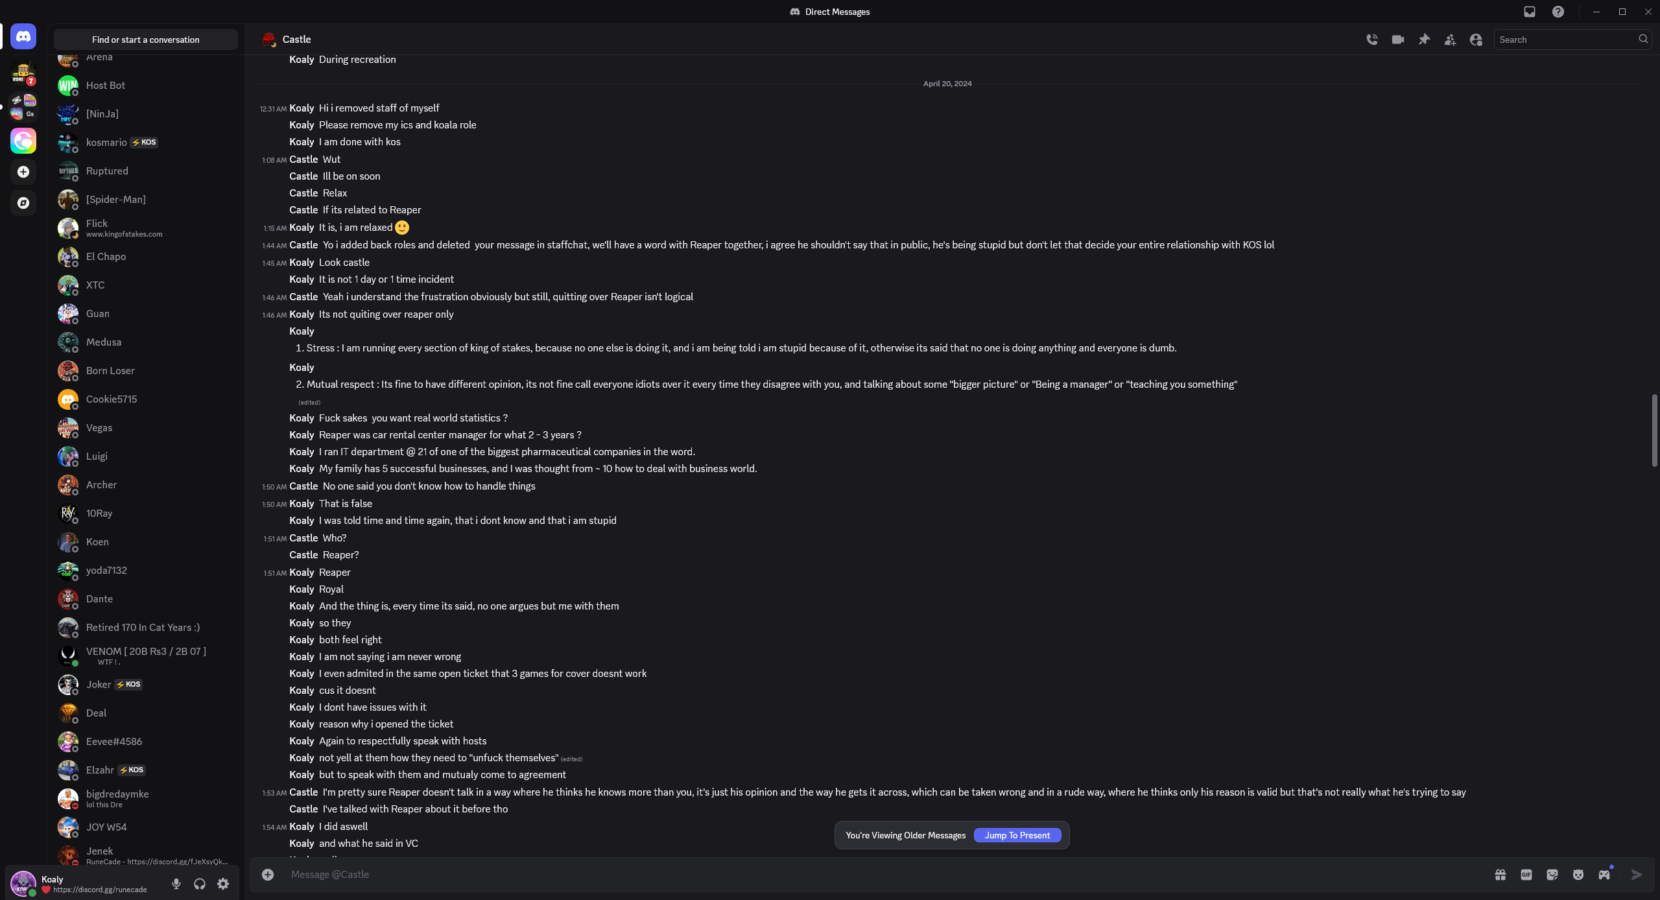Open pinned messages
This screenshot has height=900, width=1660.
[x=1424, y=40]
